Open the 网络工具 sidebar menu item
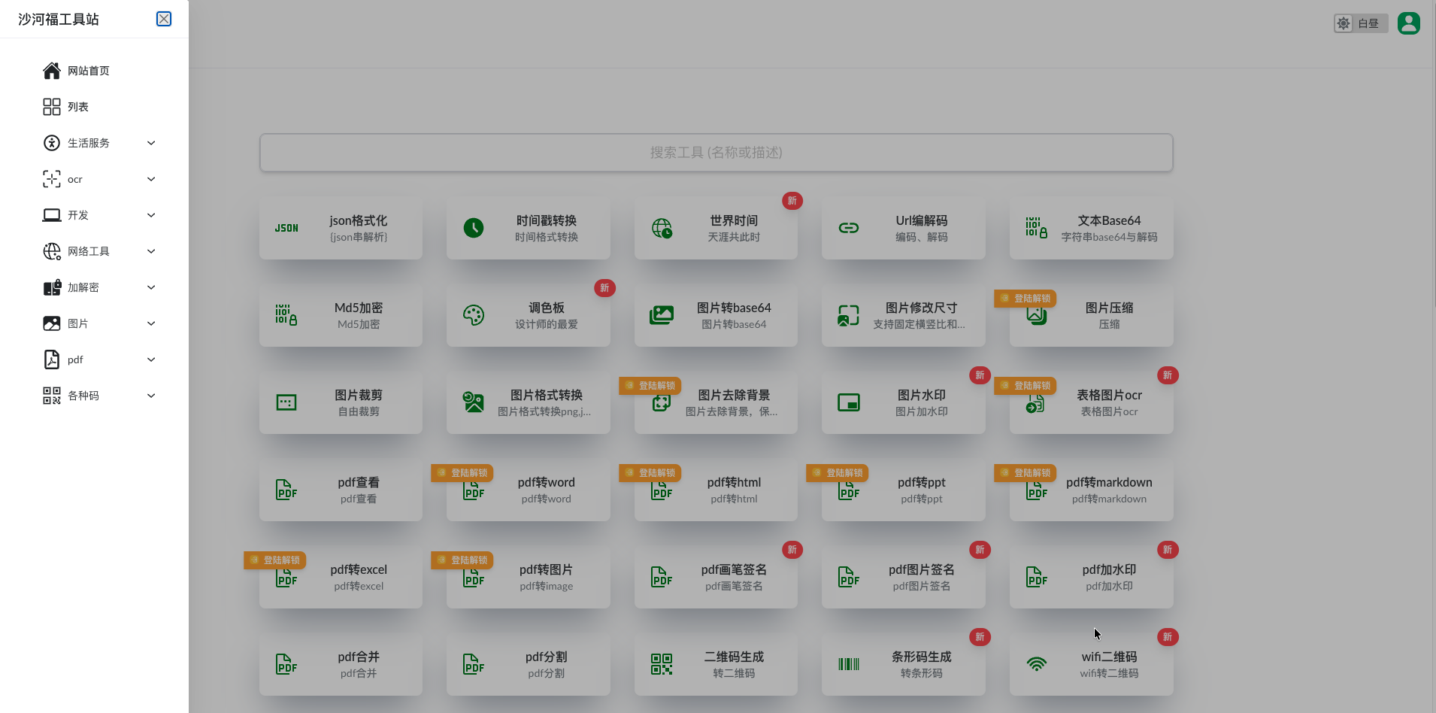The image size is (1436, 713). pyautogui.click(x=89, y=251)
